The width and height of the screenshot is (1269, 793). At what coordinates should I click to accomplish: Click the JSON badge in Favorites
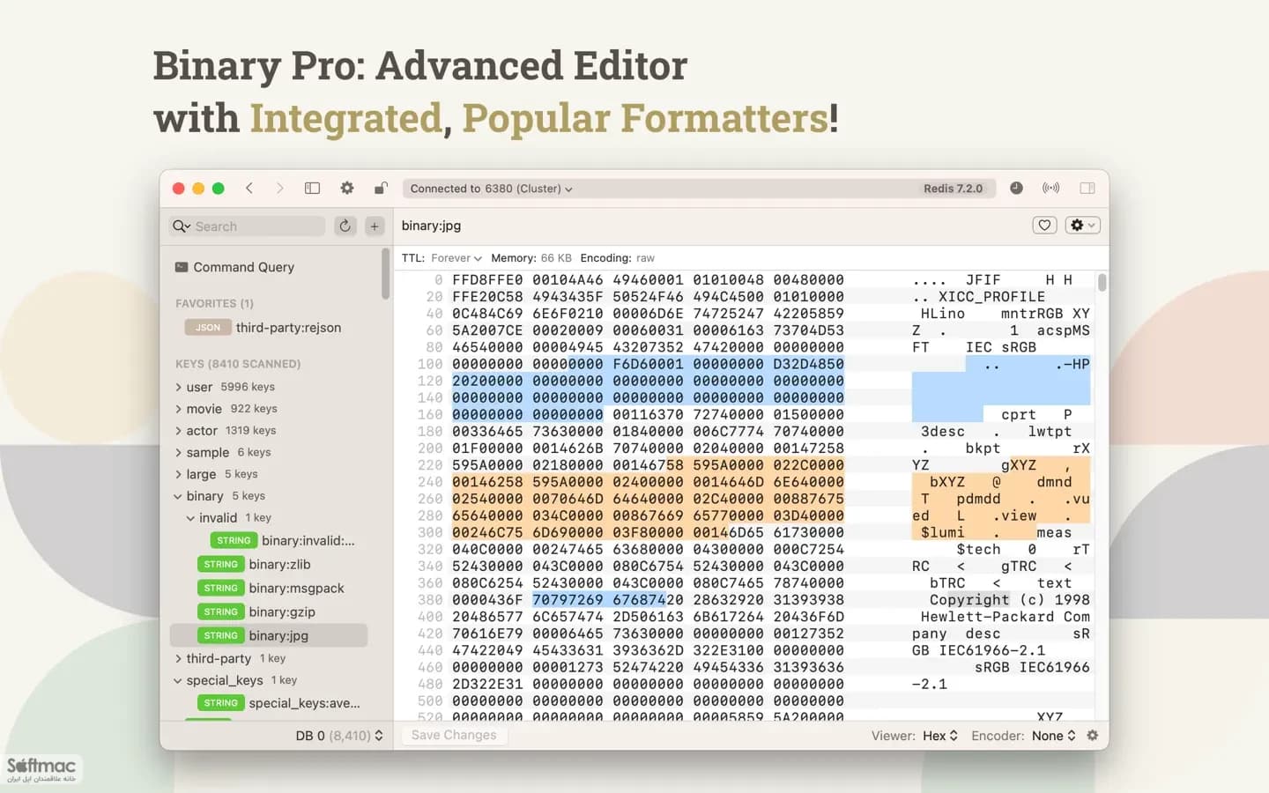208,328
